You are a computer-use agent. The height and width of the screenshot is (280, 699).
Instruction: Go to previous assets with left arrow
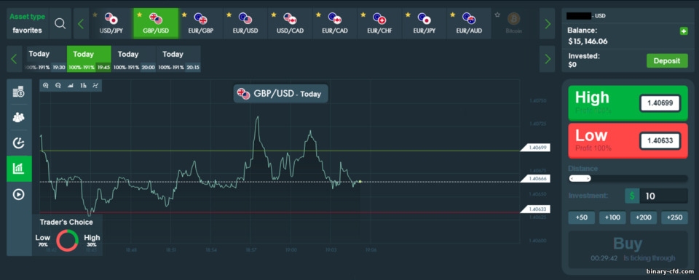tap(81, 23)
